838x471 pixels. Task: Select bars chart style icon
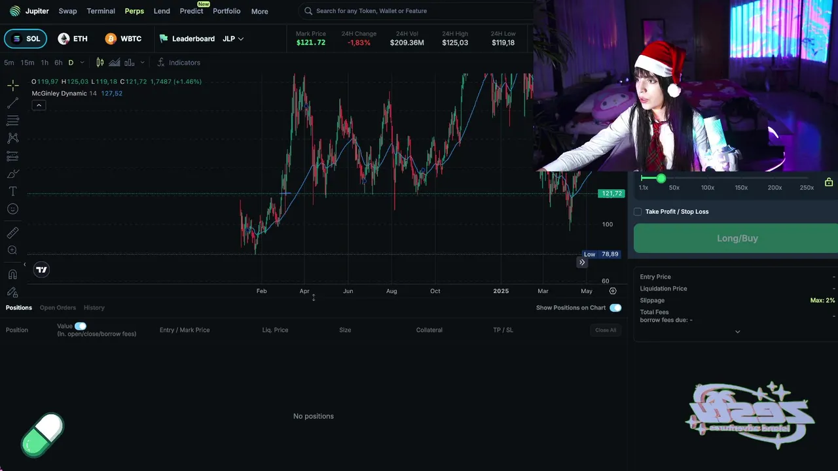tap(129, 63)
